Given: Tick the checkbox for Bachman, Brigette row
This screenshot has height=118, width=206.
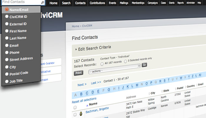Looking at the screenshot, I should (x=75, y=114).
